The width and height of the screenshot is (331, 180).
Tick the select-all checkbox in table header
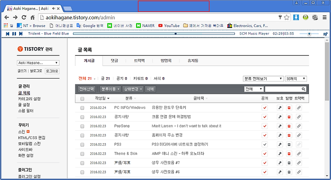(82, 98)
